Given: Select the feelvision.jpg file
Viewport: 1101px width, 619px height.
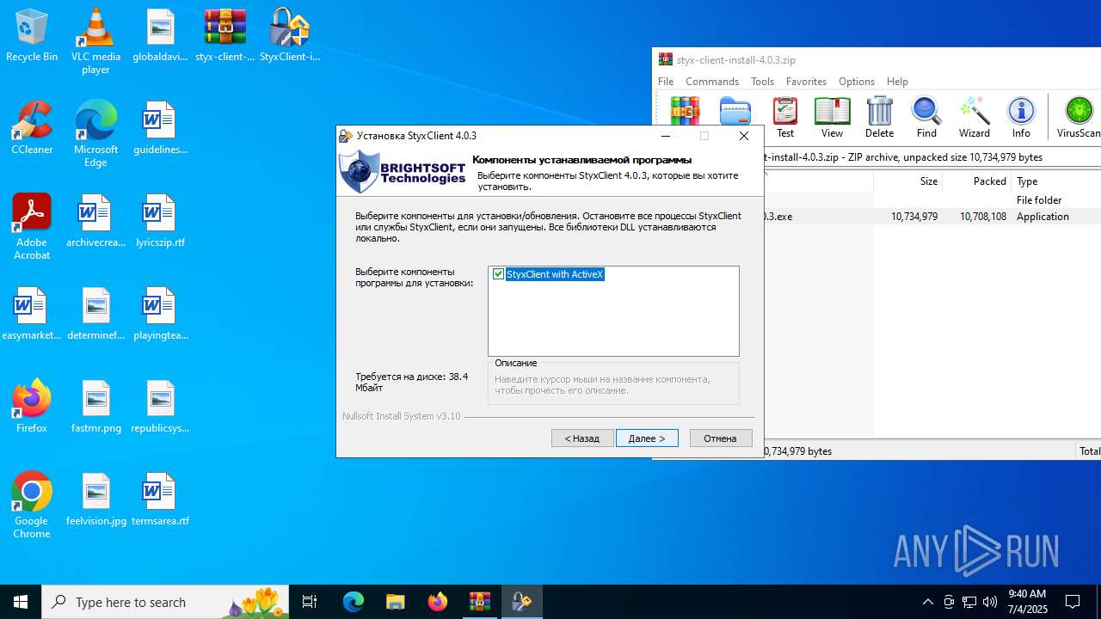Looking at the screenshot, I should (x=95, y=500).
